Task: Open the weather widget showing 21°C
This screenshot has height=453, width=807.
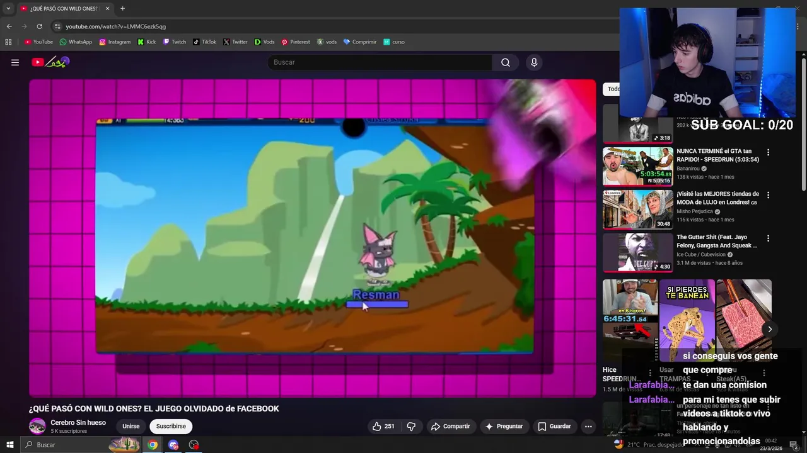Action: 648,444
